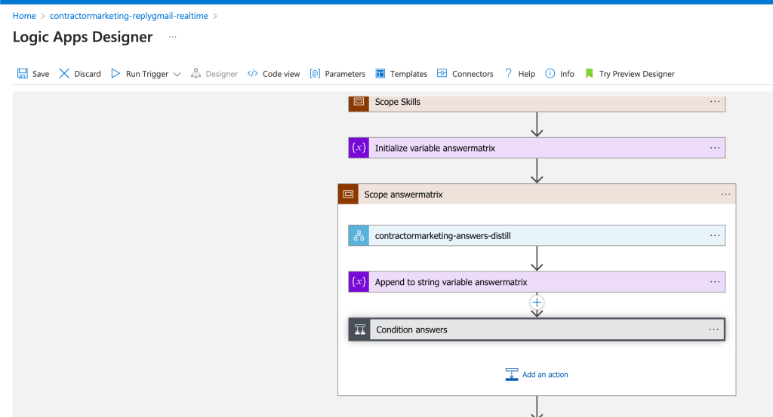This screenshot has height=417, width=773.
Task: Select Run Trigger label in toolbar
Action: coord(147,74)
